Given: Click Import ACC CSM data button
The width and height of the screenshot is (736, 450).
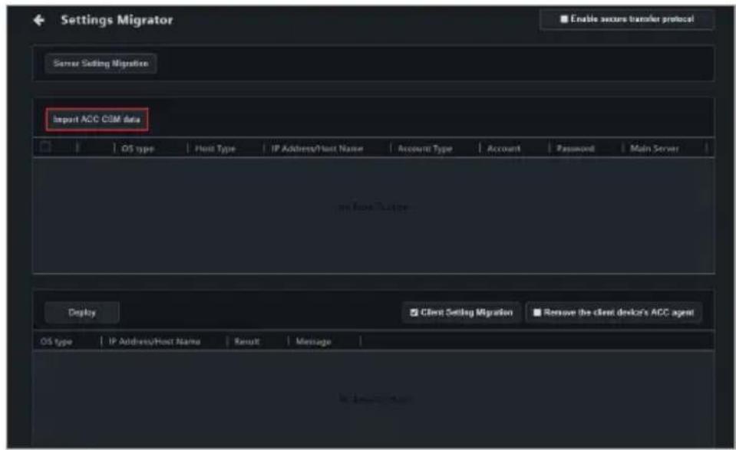Looking at the screenshot, I should 97,120.
